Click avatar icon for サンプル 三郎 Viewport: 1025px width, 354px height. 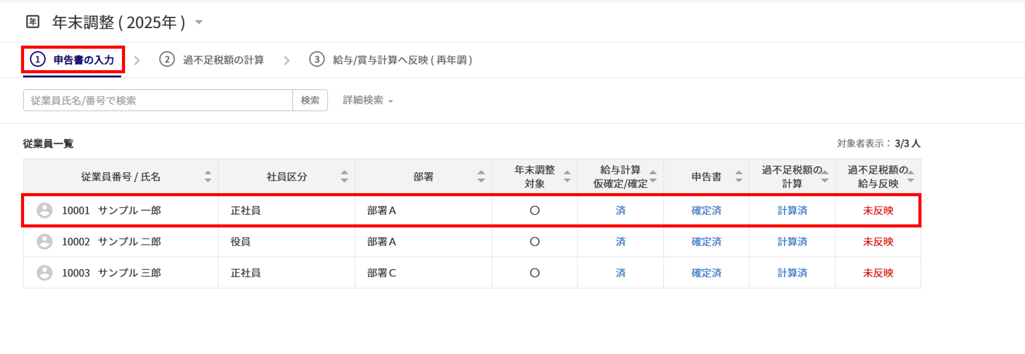(45, 273)
